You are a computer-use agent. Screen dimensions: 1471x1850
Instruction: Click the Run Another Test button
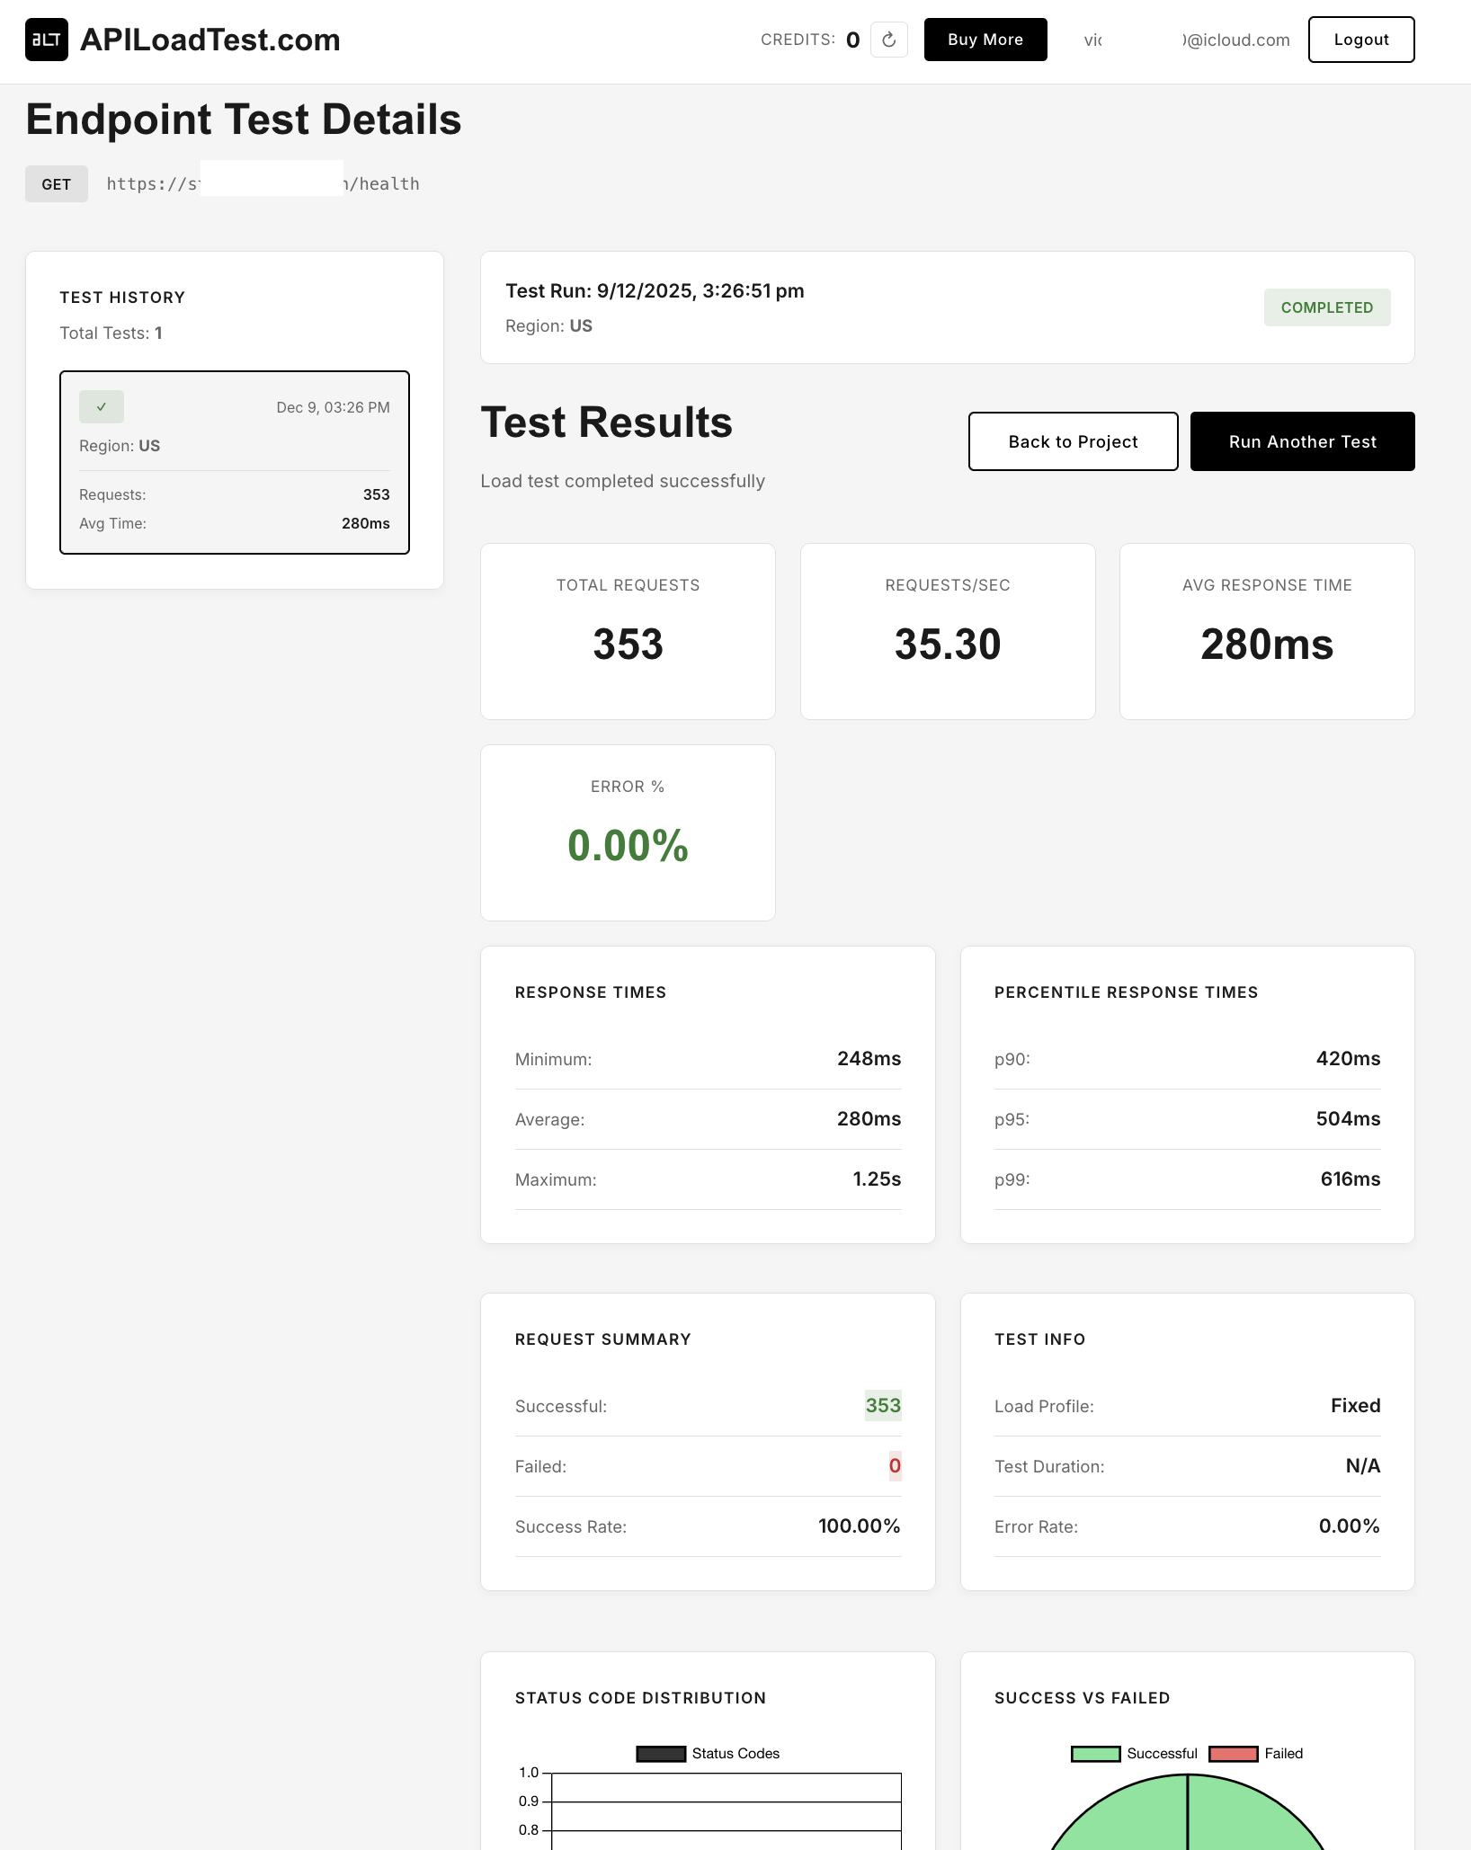pyautogui.click(x=1301, y=441)
